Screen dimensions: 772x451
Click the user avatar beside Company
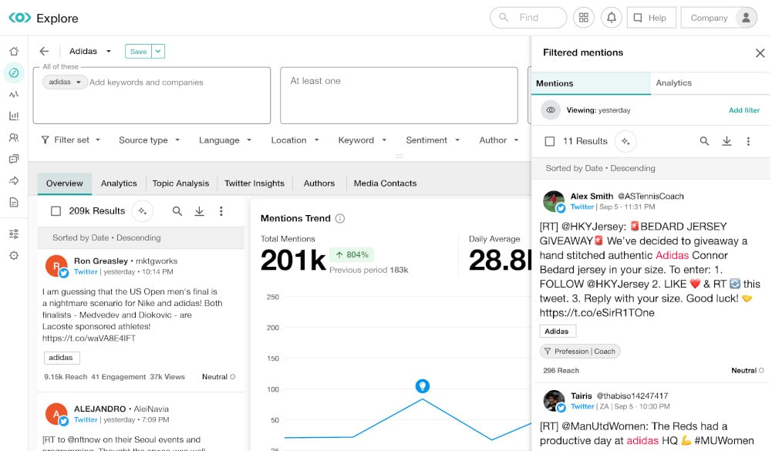pyautogui.click(x=746, y=18)
